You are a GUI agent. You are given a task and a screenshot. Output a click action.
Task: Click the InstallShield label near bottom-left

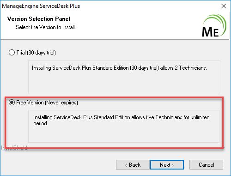[x=14, y=148]
